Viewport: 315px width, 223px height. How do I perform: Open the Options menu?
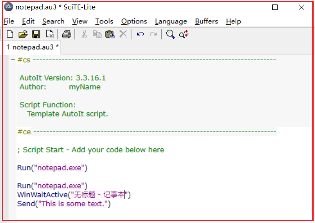(134, 21)
